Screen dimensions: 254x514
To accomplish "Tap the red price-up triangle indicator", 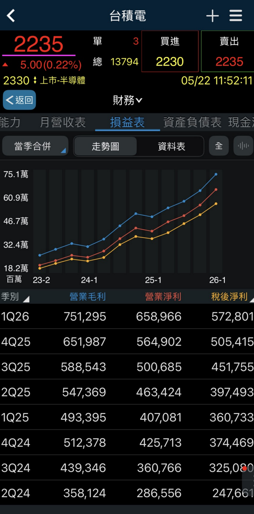I will click(5, 65).
